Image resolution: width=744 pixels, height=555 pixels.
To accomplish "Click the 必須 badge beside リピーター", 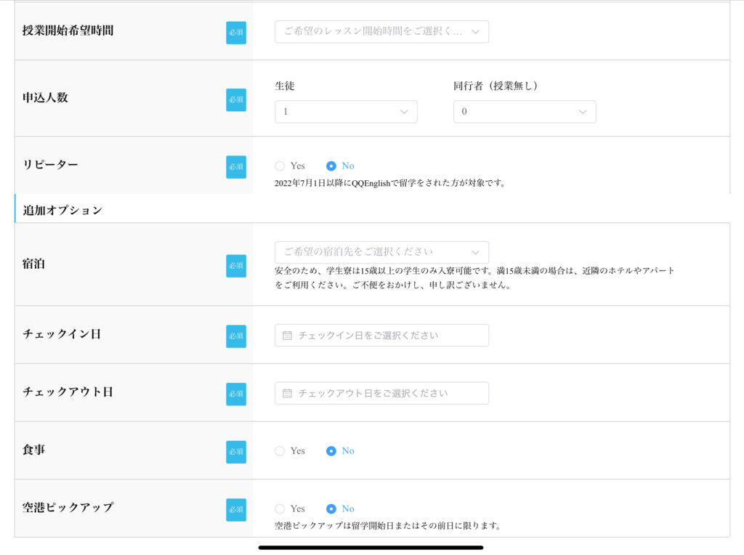I will tap(236, 167).
